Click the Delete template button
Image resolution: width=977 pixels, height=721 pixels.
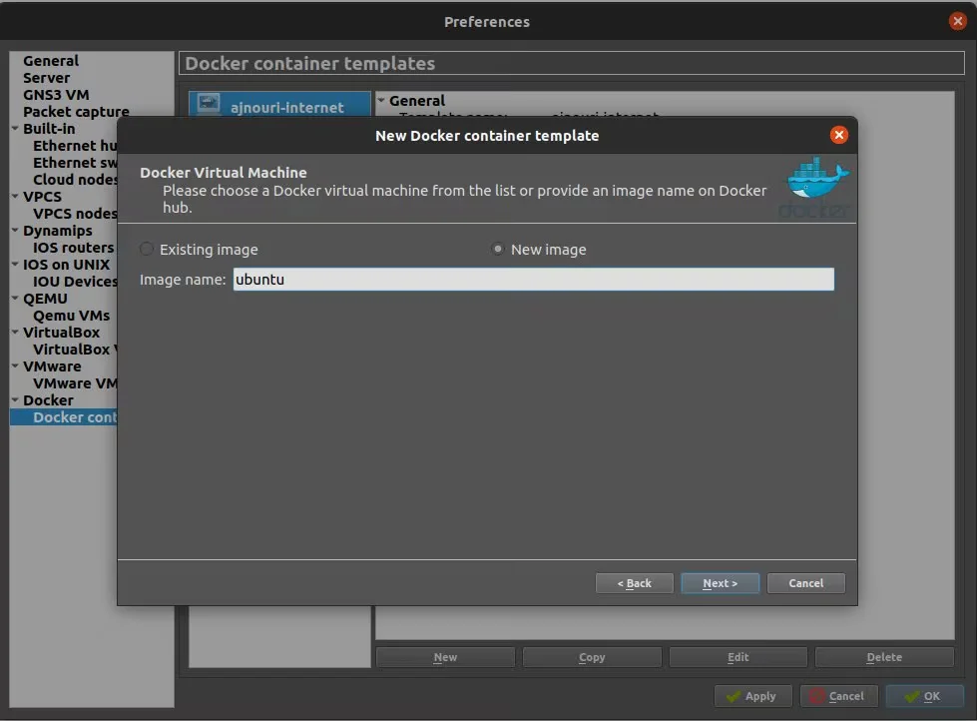884,657
